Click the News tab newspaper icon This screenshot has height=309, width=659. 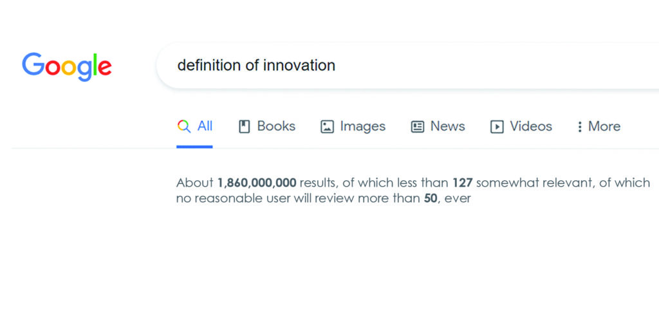click(x=417, y=127)
